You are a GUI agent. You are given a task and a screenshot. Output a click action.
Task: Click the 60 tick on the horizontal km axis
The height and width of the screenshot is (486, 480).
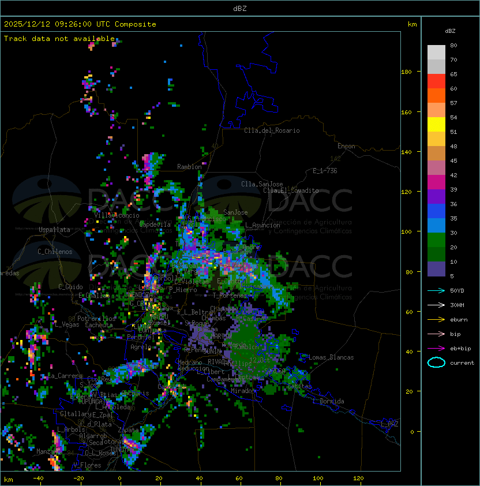click(239, 478)
